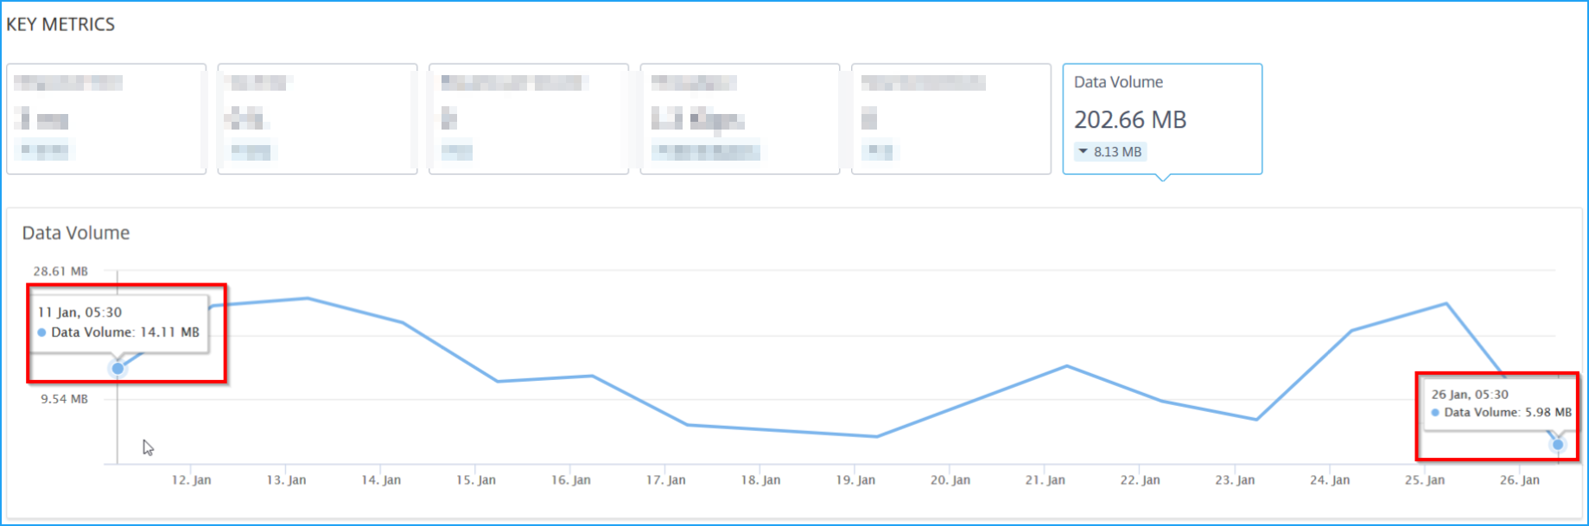Click the "14. Jan" x-axis label
The height and width of the screenshot is (526, 1589).
tap(381, 480)
